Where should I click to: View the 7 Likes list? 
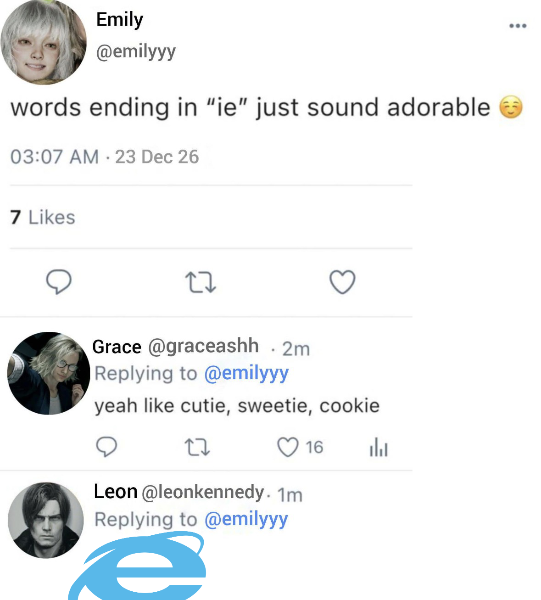(43, 217)
